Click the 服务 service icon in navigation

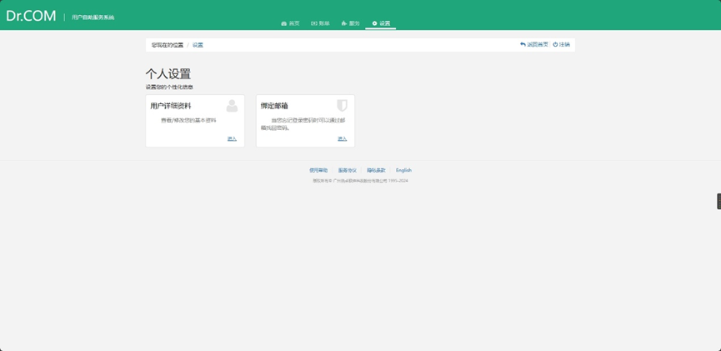point(344,23)
